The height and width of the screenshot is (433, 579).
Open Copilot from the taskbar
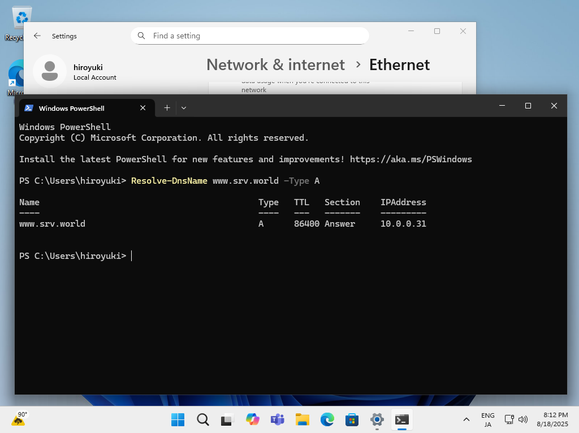click(x=252, y=419)
